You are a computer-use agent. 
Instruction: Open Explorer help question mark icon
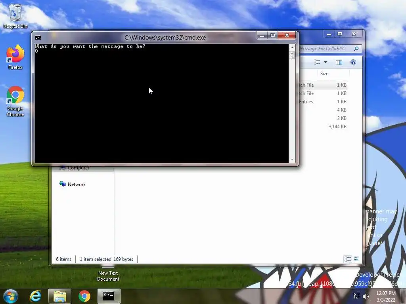tap(353, 62)
